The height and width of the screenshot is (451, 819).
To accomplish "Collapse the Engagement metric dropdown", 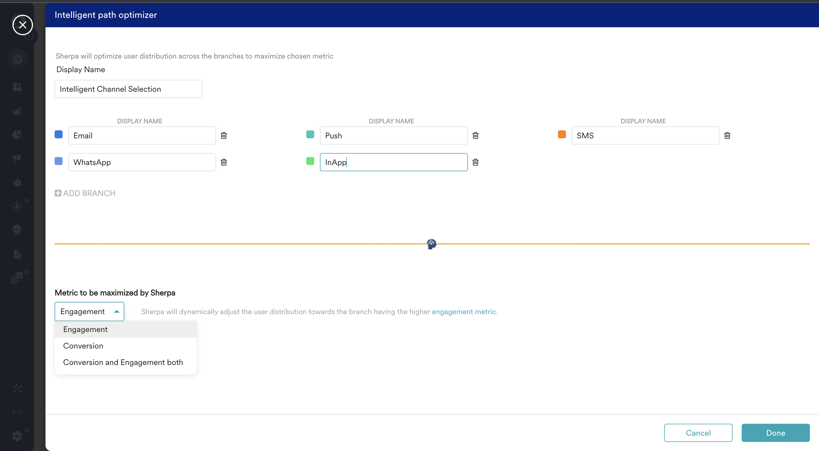I will coord(116,312).
